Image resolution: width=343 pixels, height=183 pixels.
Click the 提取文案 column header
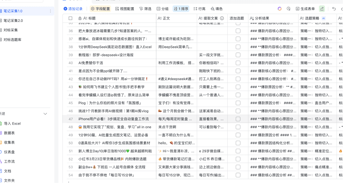coord(212,18)
